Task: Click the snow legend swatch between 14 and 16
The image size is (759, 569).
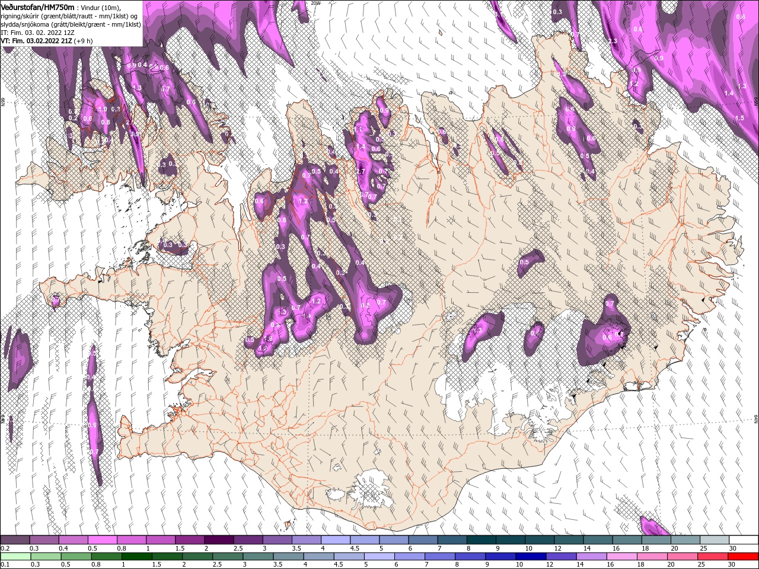Action: click(598, 540)
